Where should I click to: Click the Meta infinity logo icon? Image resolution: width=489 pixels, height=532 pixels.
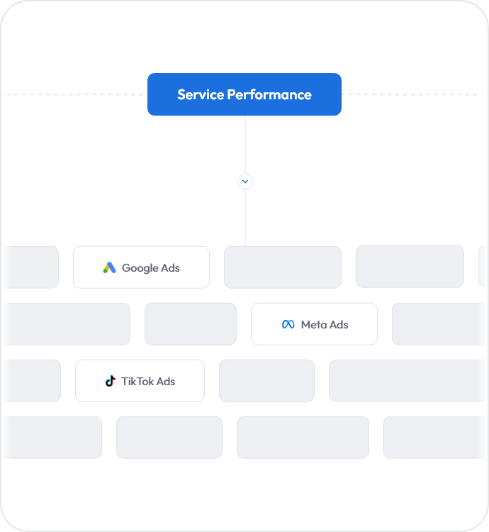coord(288,324)
